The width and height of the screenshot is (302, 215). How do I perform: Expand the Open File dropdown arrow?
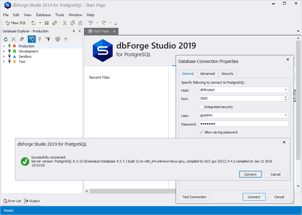[40, 23]
